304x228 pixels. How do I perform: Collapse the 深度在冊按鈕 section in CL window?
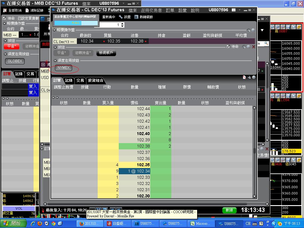coord(55,61)
